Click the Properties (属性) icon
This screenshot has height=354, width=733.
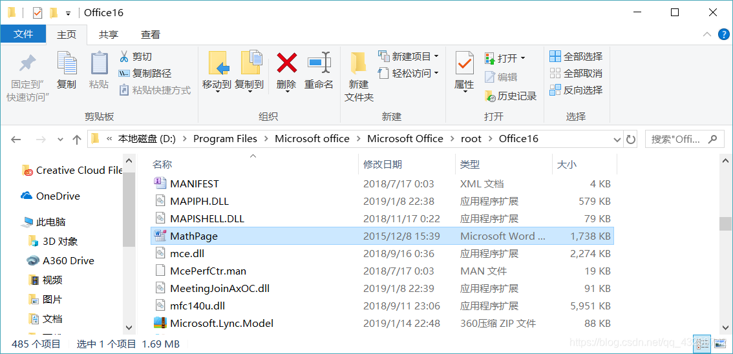[x=464, y=63]
